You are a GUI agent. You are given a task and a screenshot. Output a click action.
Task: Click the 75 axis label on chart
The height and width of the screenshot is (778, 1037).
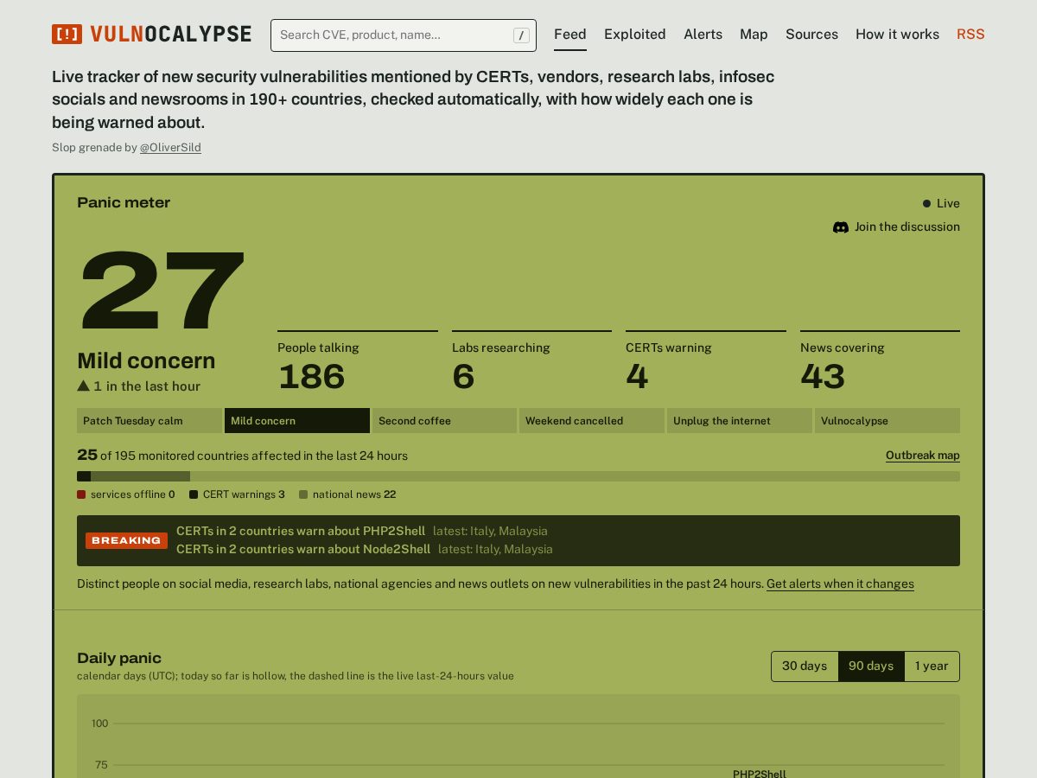pos(101,765)
